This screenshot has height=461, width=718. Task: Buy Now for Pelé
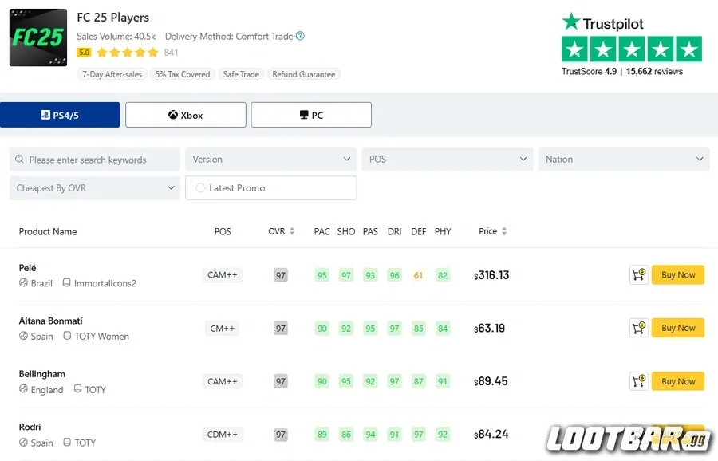point(678,275)
